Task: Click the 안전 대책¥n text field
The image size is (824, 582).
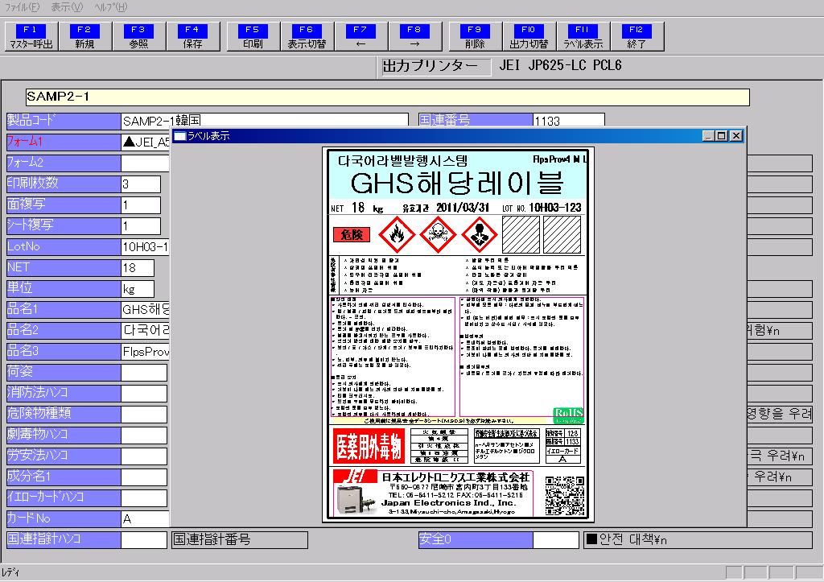Action: click(698, 540)
